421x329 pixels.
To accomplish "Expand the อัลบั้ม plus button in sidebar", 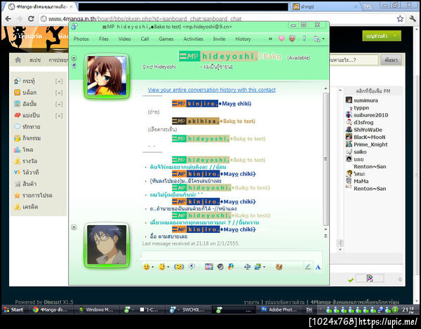I will click(59, 104).
